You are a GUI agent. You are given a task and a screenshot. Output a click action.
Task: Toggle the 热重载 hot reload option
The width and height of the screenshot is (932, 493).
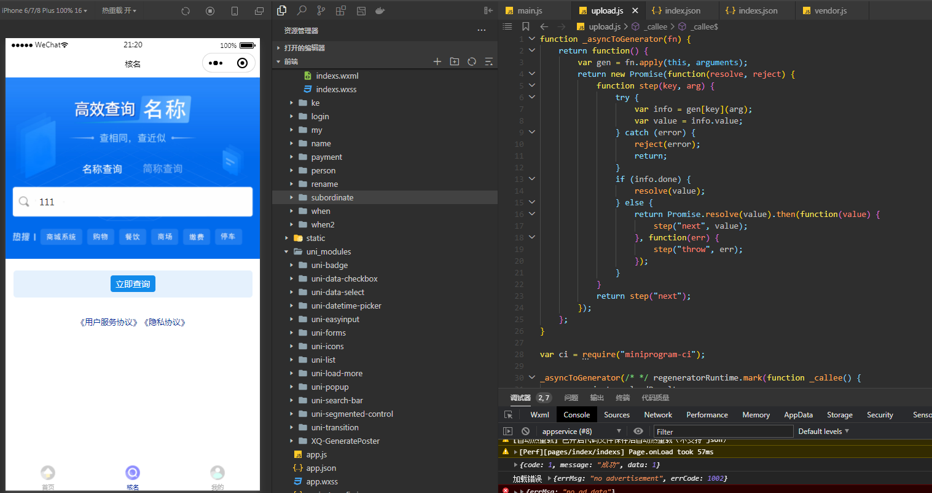pyautogui.click(x=119, y=11)
